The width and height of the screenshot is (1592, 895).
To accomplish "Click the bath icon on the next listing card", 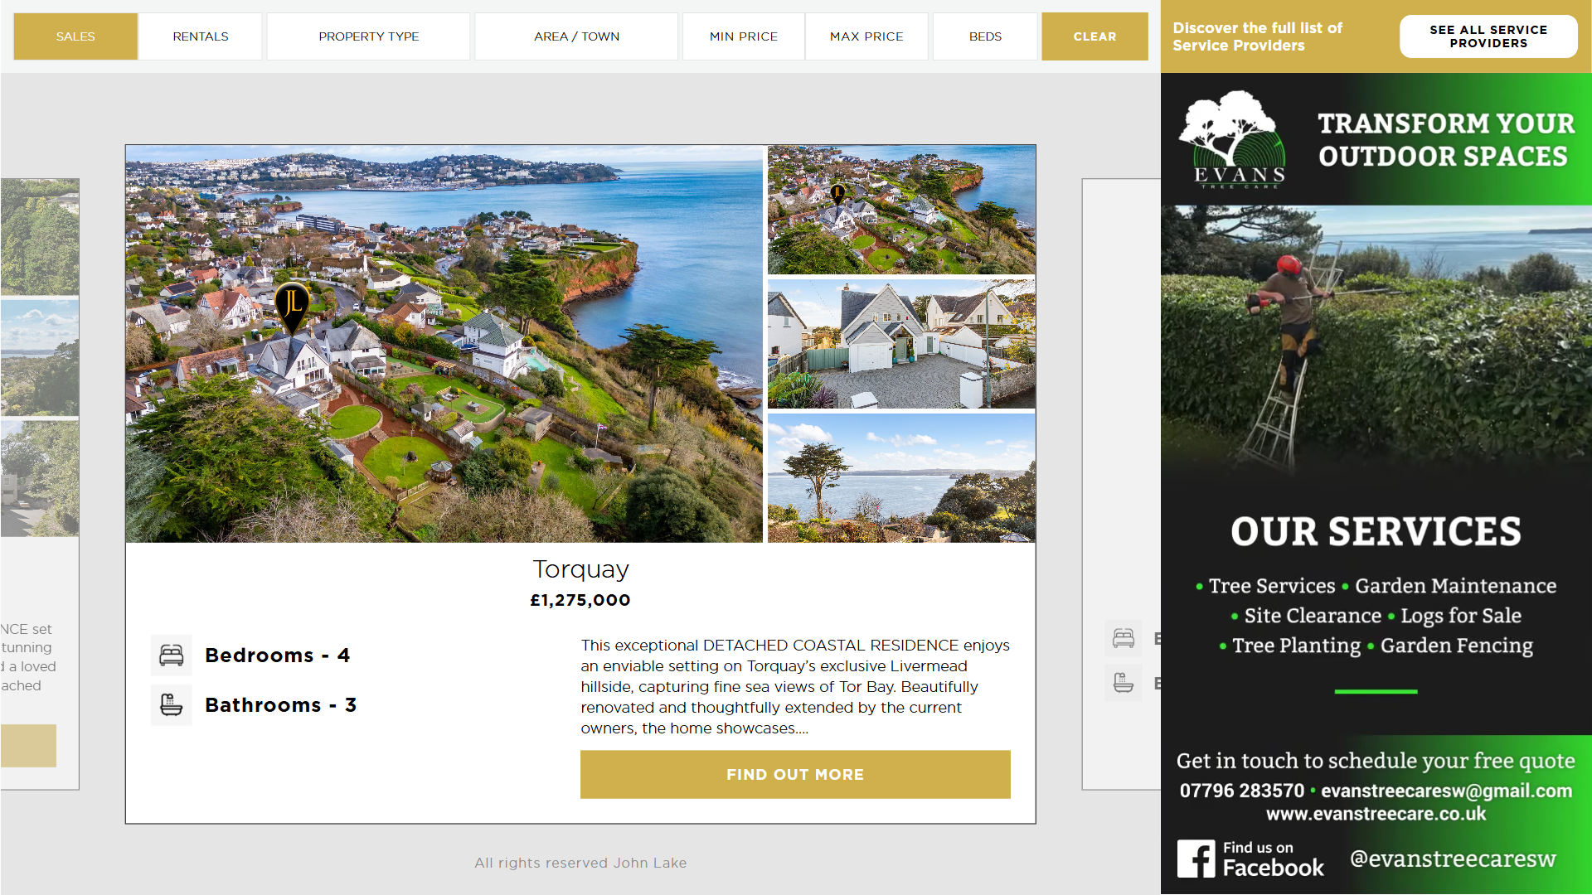I will 1124,683.
